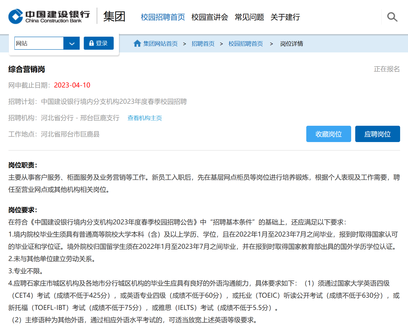This screenshot has width=408, height=330.
Task: Click the requirement 2.未与其他单位建立劳动关系
Action: pyautogui.click(x=52, y=259)
